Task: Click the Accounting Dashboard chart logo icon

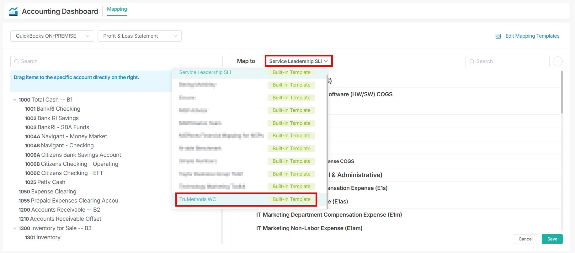Action: tap(13, 11)
